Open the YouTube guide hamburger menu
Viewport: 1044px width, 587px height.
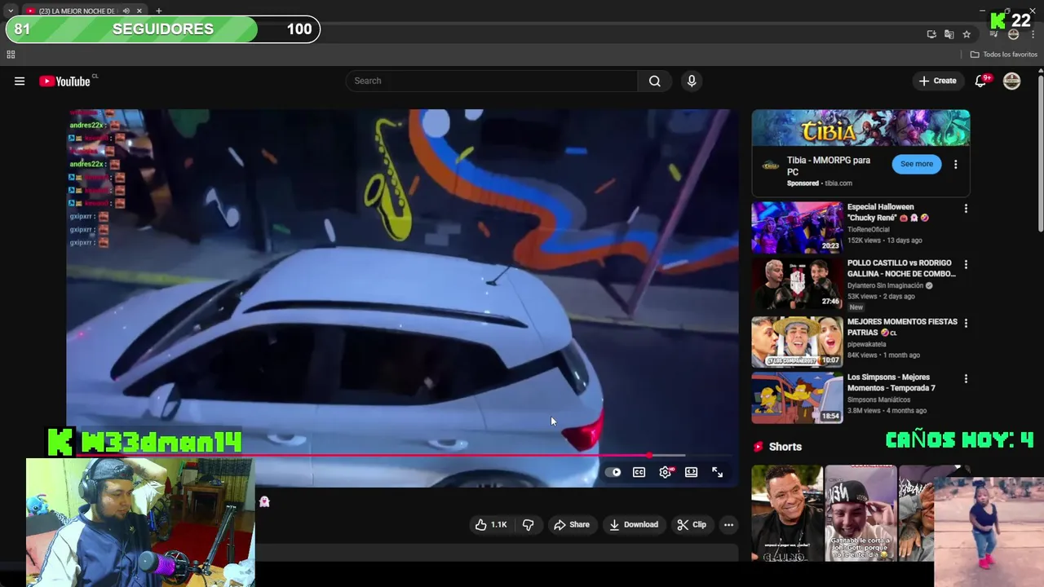tap(20, 81)
